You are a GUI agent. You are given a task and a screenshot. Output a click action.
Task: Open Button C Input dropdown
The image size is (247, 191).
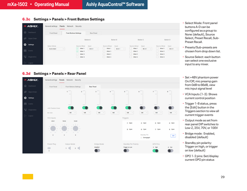tap(147, 49)
